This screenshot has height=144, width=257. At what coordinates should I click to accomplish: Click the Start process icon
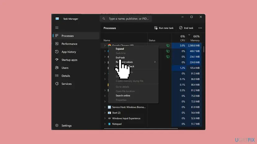pos(109,113)
